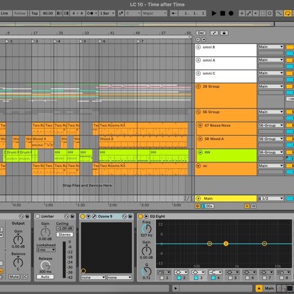Adjust the EQ Eight Freq knob
The width and height of the screenshot is (294, 294).
[146, 229]
